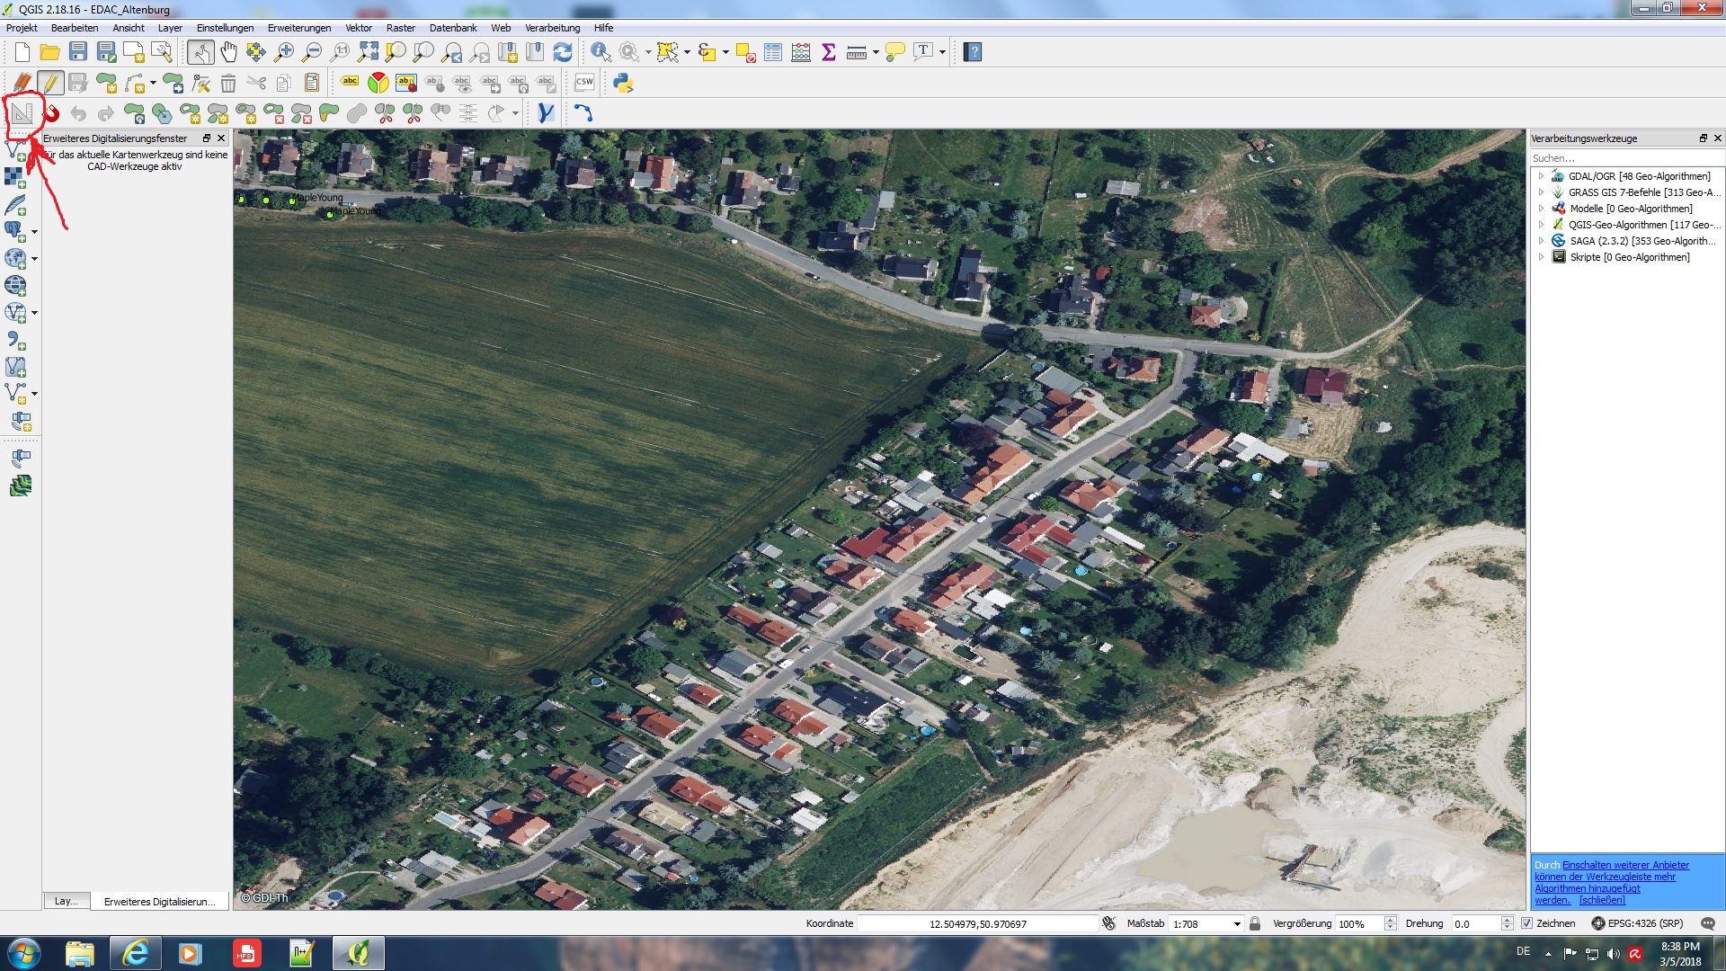This screenshot has width=1726, height=971.
Task: Open the diagram options pie chart icon
Action: [378, 83]
